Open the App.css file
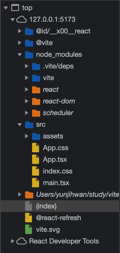 click(56, 148)
